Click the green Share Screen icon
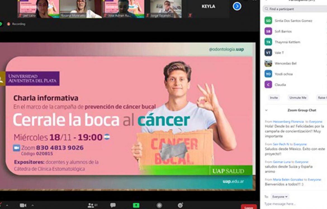 click(x=136, y=205)
